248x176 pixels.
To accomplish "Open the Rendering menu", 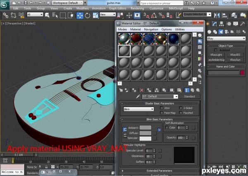I will (137, 8).
